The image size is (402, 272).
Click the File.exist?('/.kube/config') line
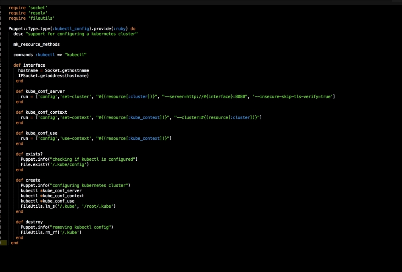[x=55, y=164]
